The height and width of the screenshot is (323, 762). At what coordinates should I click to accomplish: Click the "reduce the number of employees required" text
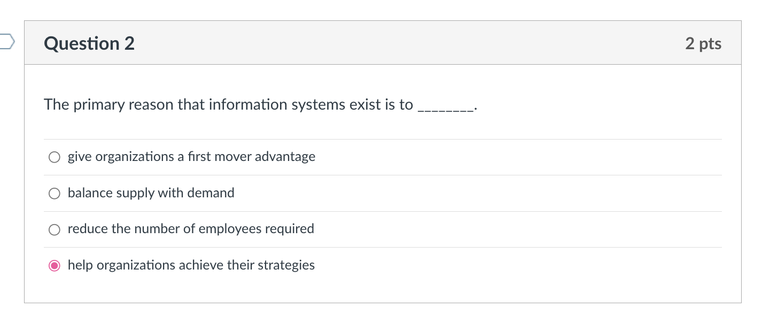(x=190, y=229)
